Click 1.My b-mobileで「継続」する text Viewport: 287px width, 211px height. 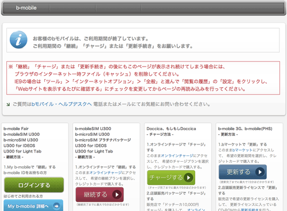click(x=30, y=167)
